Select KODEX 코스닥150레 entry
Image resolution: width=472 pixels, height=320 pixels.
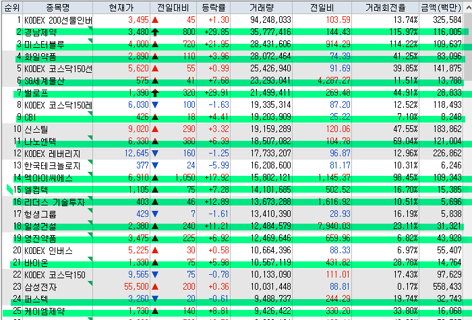58,105
